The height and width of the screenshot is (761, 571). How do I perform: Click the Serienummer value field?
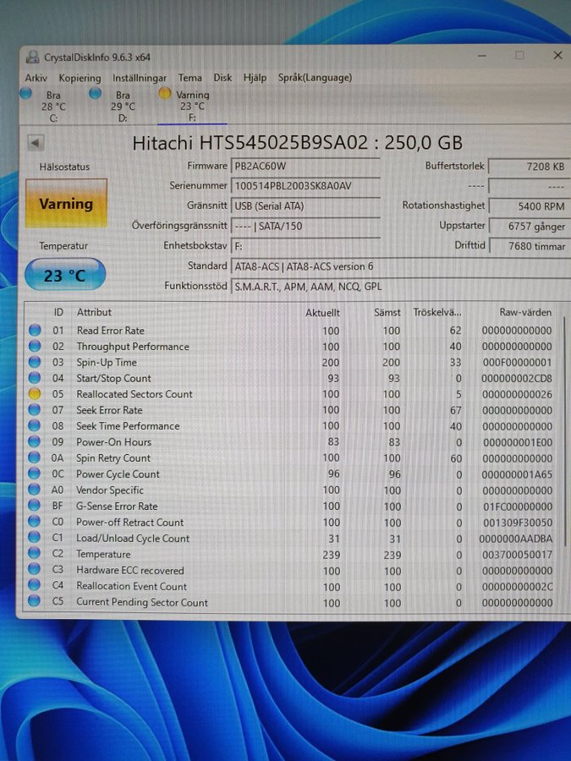[305, 186]
